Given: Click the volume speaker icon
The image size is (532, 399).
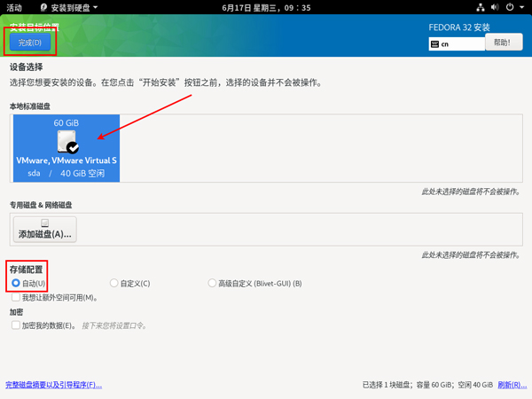Looking at the screenshot, I should [x=496, y=7].
